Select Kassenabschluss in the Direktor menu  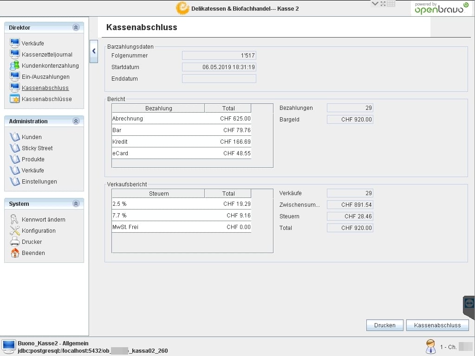[45, 88]
